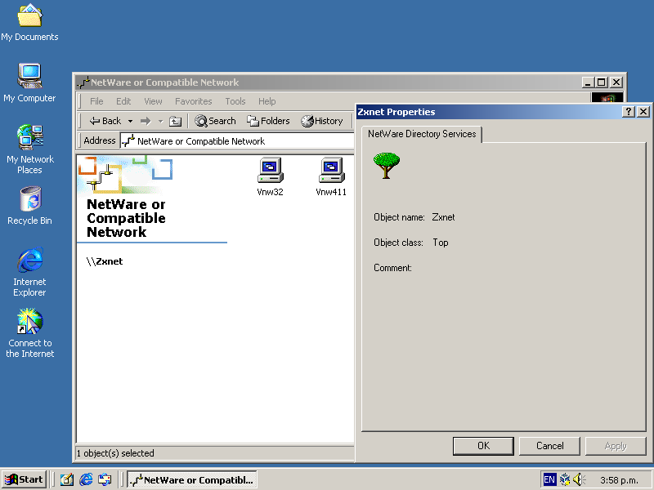The width and height of the screenshot is (654, 490).
Task: Open the Favorites menu
Action: coord(194,101)
